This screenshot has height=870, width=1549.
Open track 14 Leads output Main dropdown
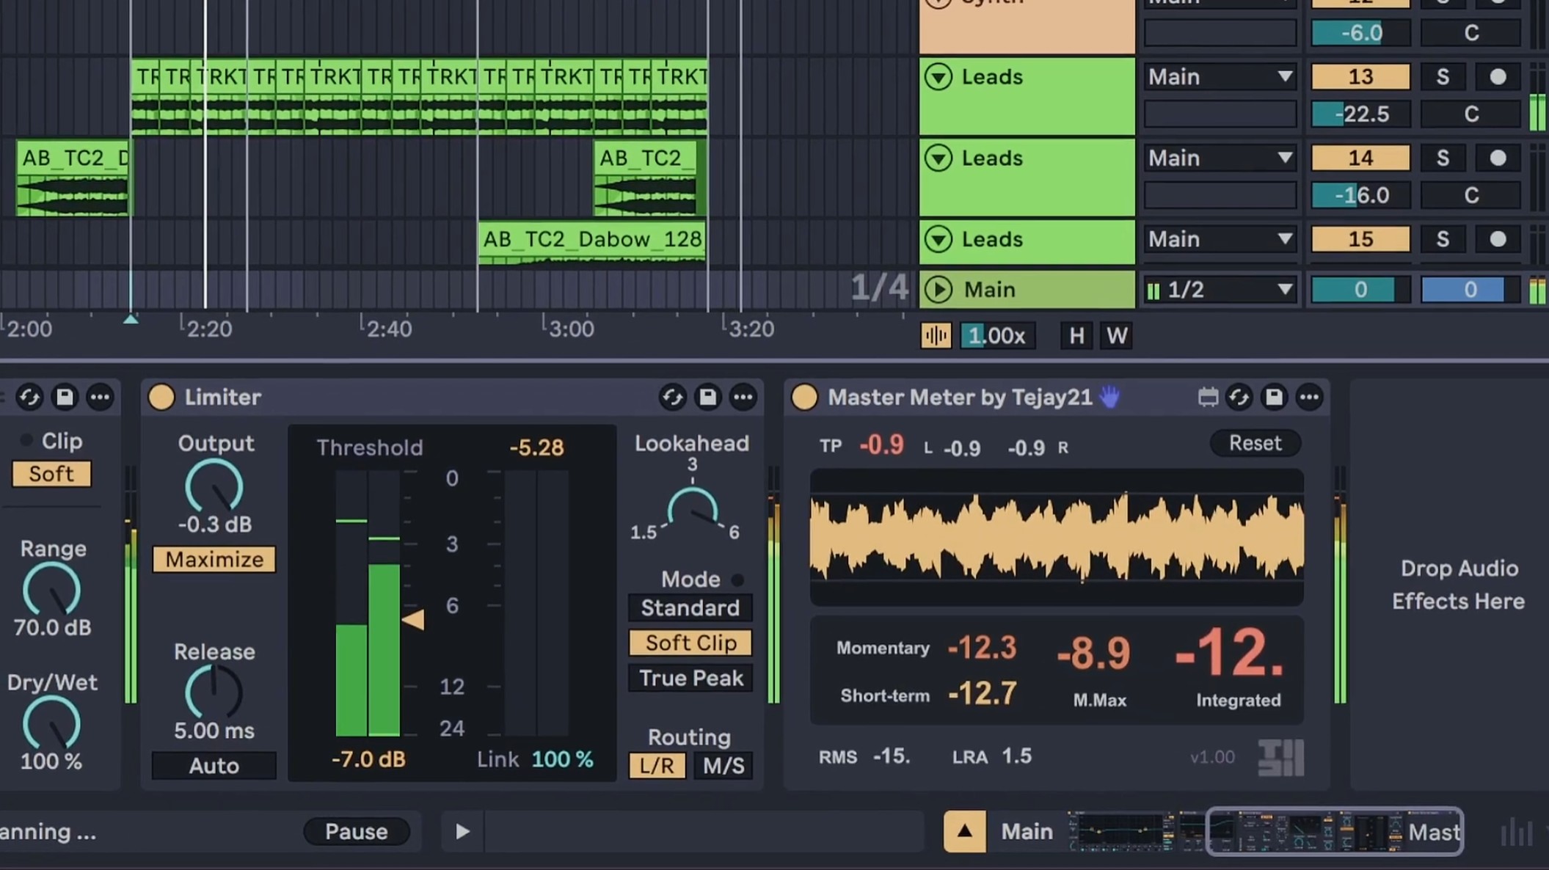1220,158
